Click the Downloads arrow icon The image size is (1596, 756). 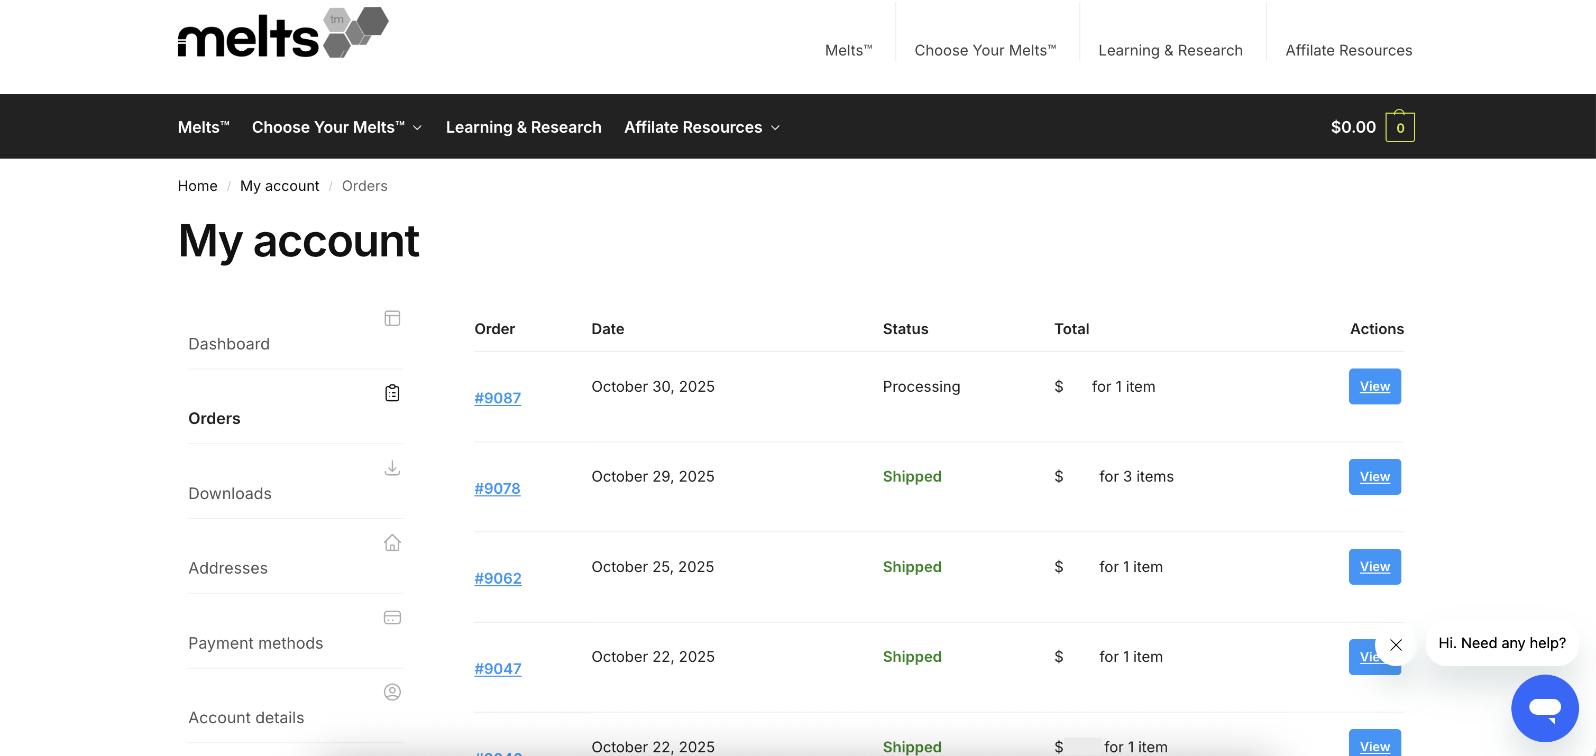(391, 468)
